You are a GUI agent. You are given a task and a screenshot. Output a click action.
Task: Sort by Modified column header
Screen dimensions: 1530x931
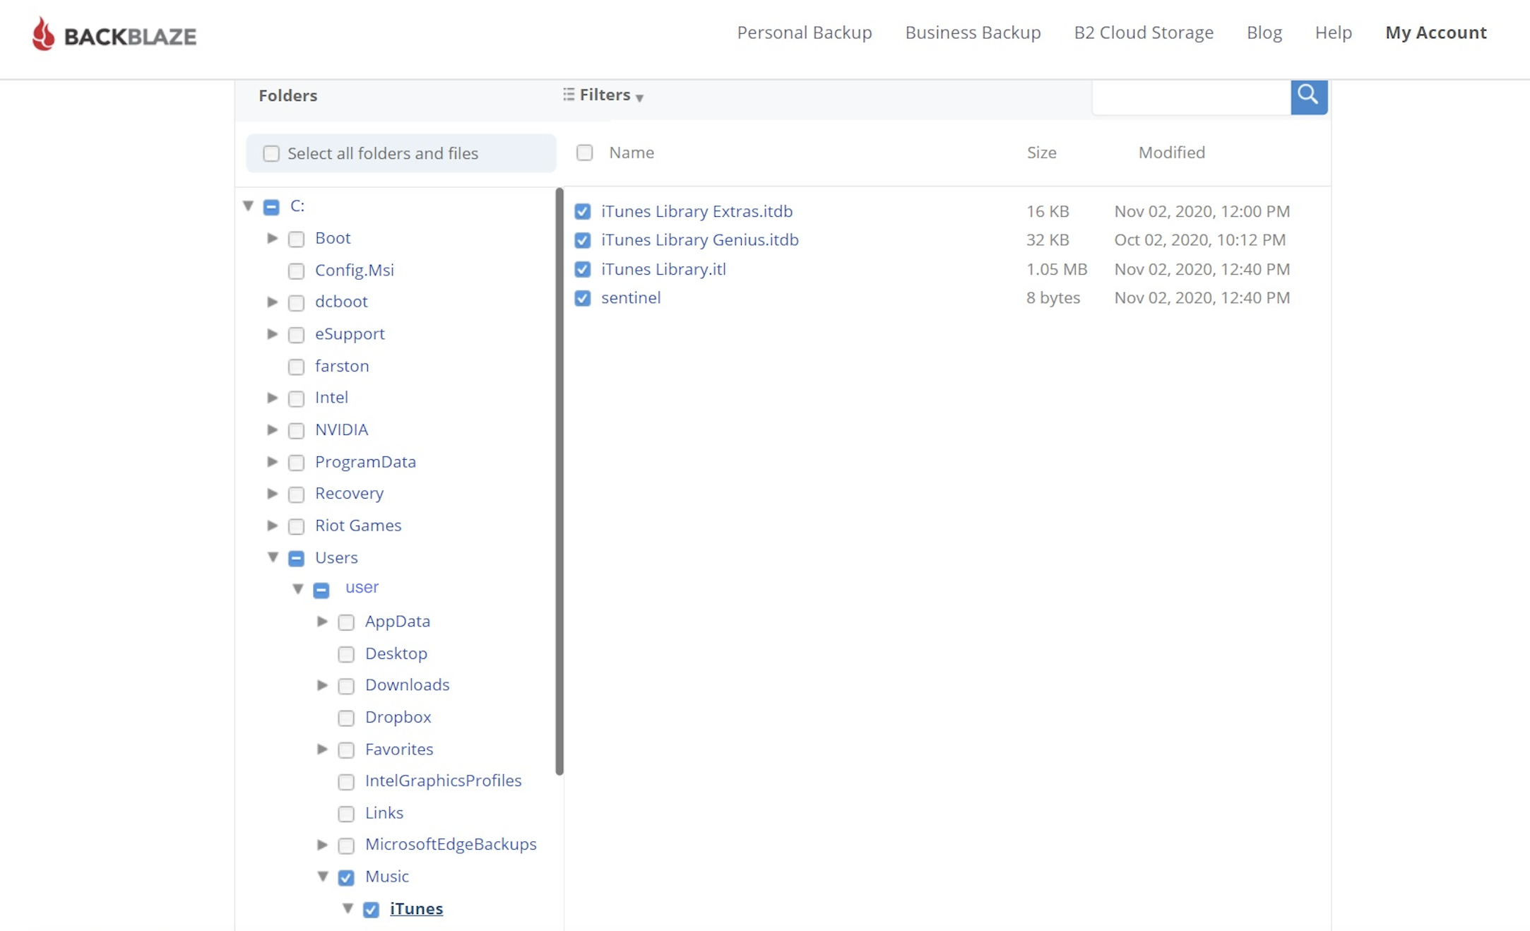1171,153
